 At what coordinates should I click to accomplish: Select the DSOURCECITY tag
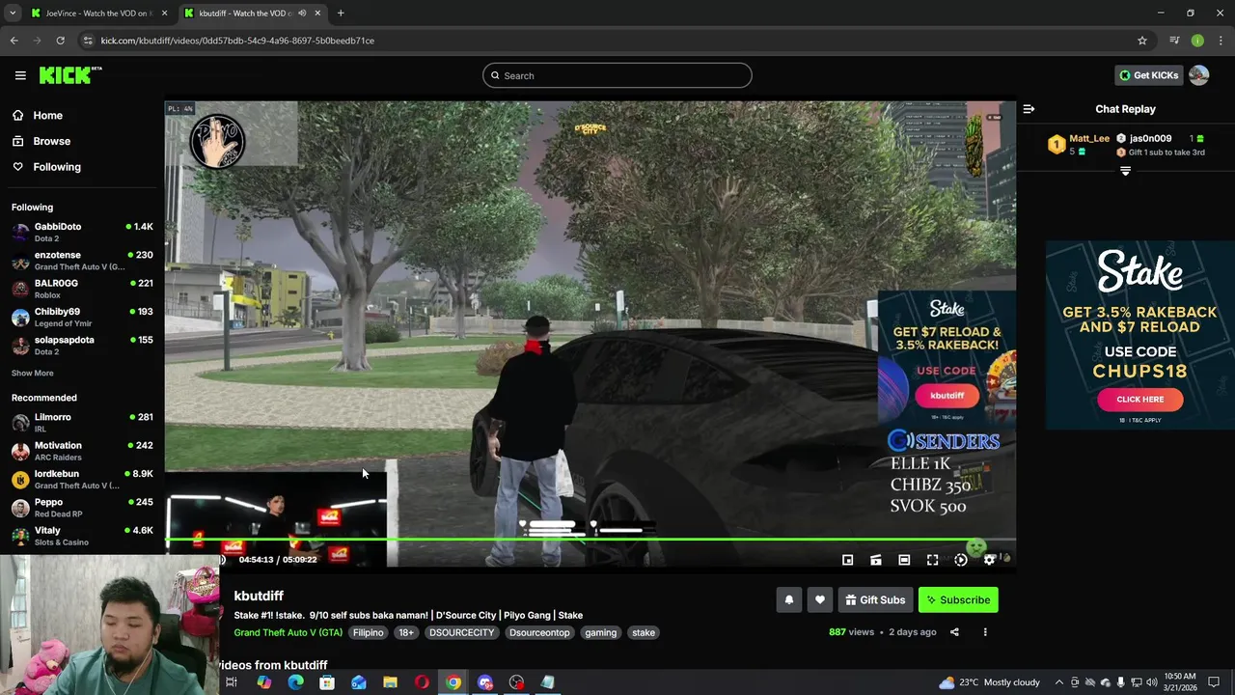461,632
